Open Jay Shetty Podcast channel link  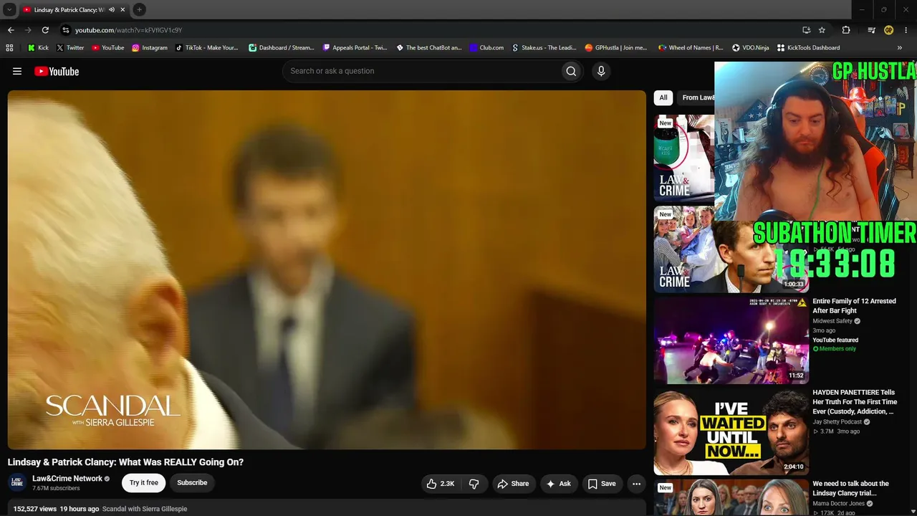pos(837,422)
